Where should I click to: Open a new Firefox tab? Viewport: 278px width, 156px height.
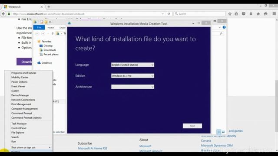pyautogui.click(x=49, y=7)
